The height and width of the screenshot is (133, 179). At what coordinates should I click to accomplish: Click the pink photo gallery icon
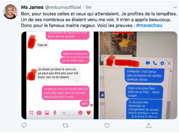coord(47,113)
